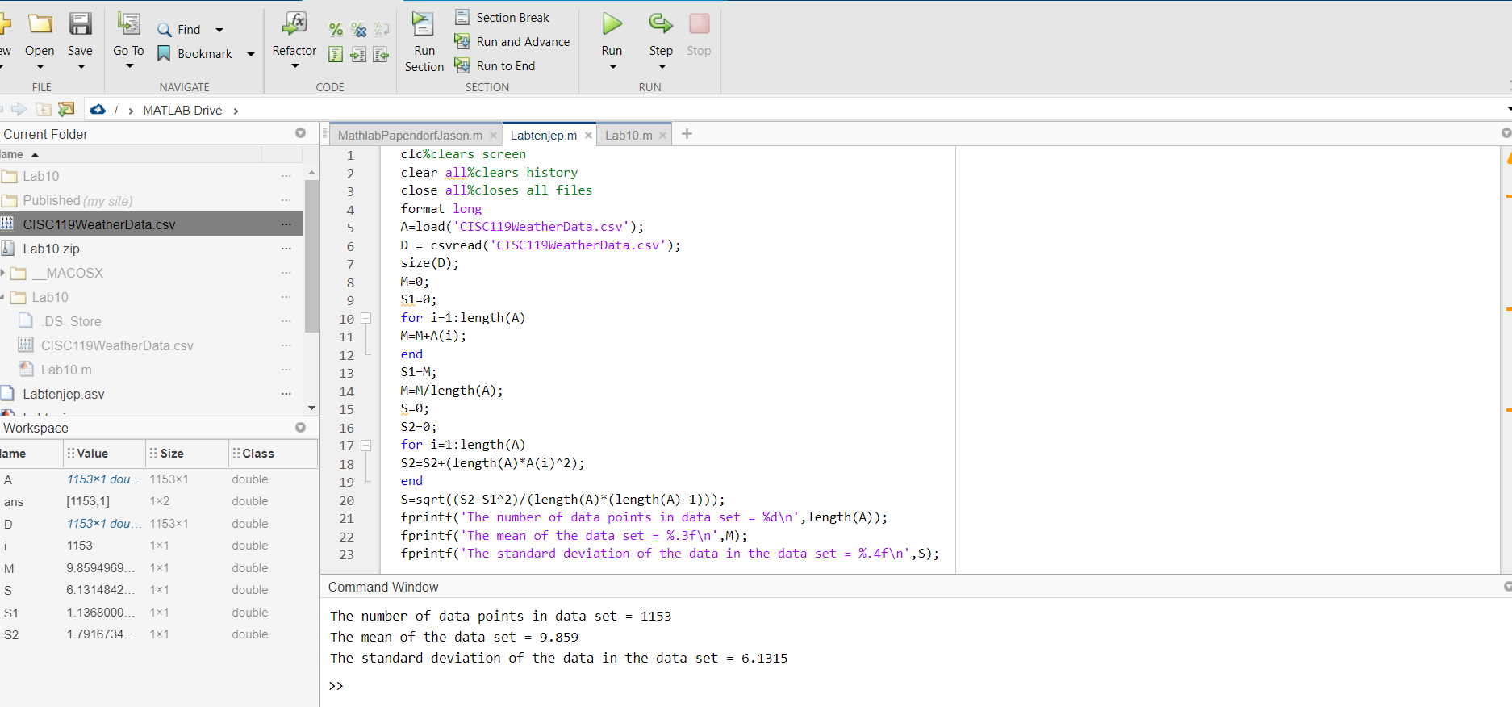The width and height of the screenshot is (1512, 707).
Task: Click MATLAB Drive in the address path
Action: pos(182,110)
